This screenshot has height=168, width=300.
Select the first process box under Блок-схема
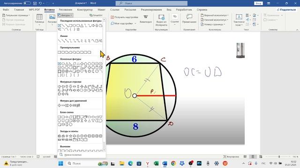[x=60, y=117]
